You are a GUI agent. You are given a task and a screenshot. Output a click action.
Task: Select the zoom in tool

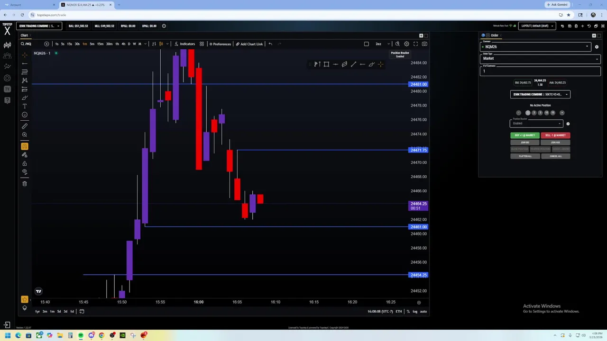point(25,135)
